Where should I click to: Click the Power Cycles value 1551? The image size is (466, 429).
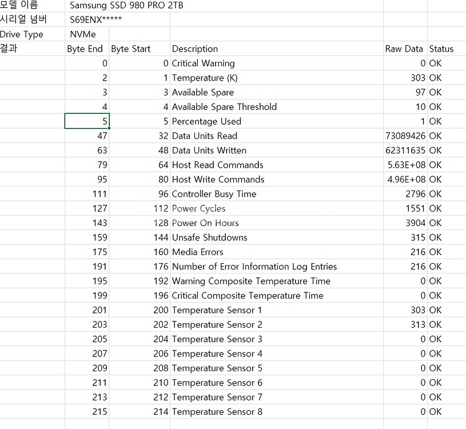415,209
